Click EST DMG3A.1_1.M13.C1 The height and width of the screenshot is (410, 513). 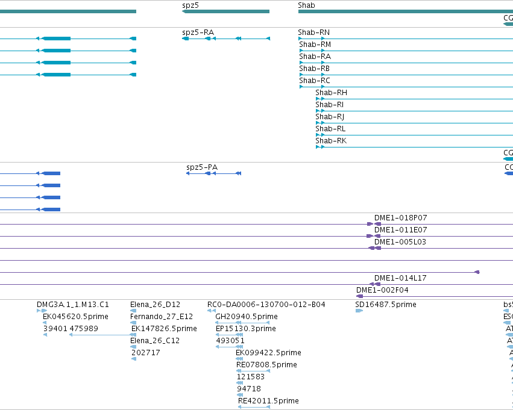pos(72,305)
